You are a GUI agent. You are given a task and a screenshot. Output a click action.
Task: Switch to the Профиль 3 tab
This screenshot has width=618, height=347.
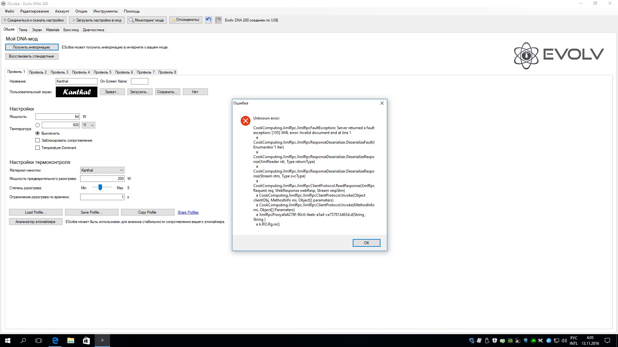pyautogui.click(x=59, y=72)
